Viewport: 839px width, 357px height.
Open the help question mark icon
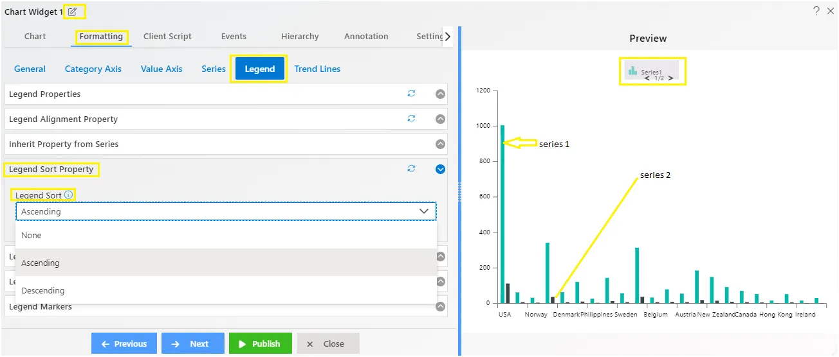click(816, 11)
